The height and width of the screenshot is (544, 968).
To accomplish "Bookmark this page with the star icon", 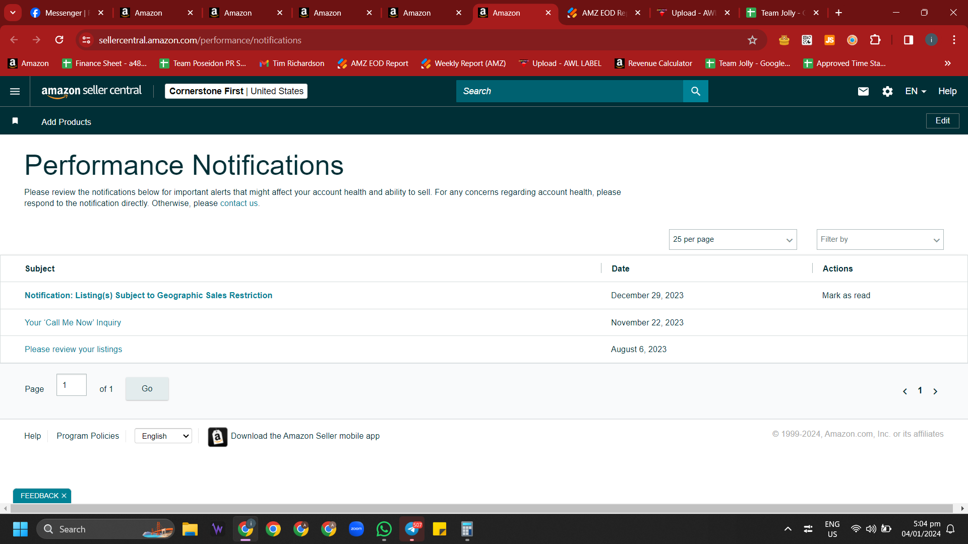I will click(752, 40).
